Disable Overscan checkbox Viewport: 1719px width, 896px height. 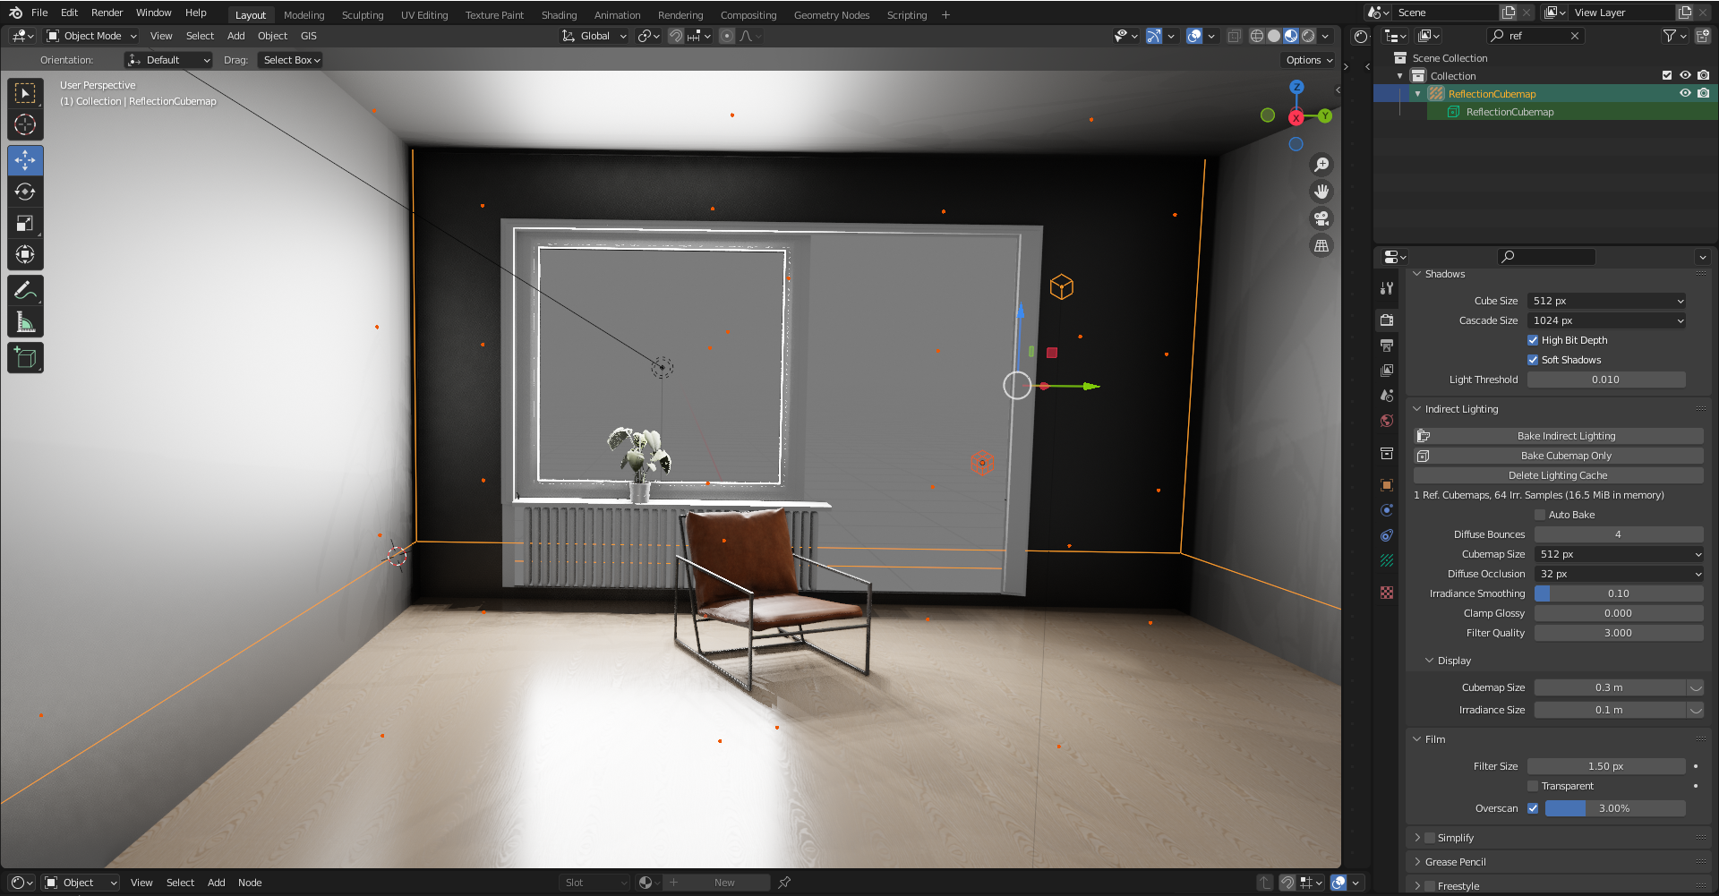pyautogui.click(x=1533, y=808)
